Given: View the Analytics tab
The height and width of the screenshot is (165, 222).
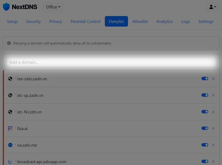Looking at the screenshot, I should [x=164, y=22].
